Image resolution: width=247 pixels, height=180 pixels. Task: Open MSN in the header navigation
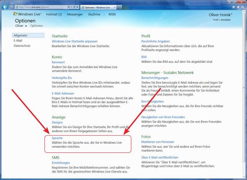[112, 14]
